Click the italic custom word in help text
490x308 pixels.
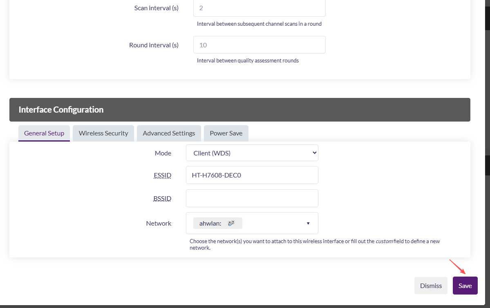coord(384,241)
